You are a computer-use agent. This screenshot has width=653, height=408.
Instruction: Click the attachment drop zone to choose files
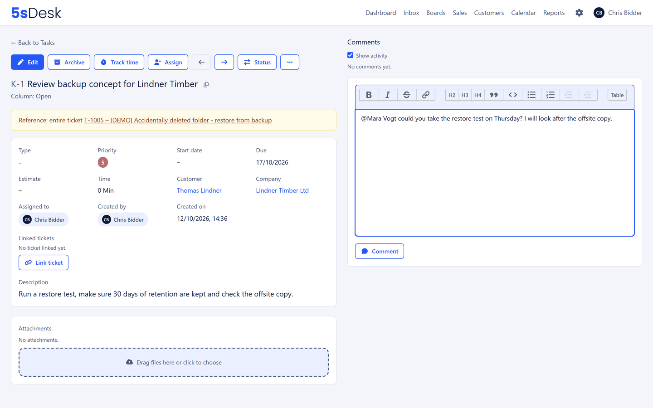[x=174, y=362]
